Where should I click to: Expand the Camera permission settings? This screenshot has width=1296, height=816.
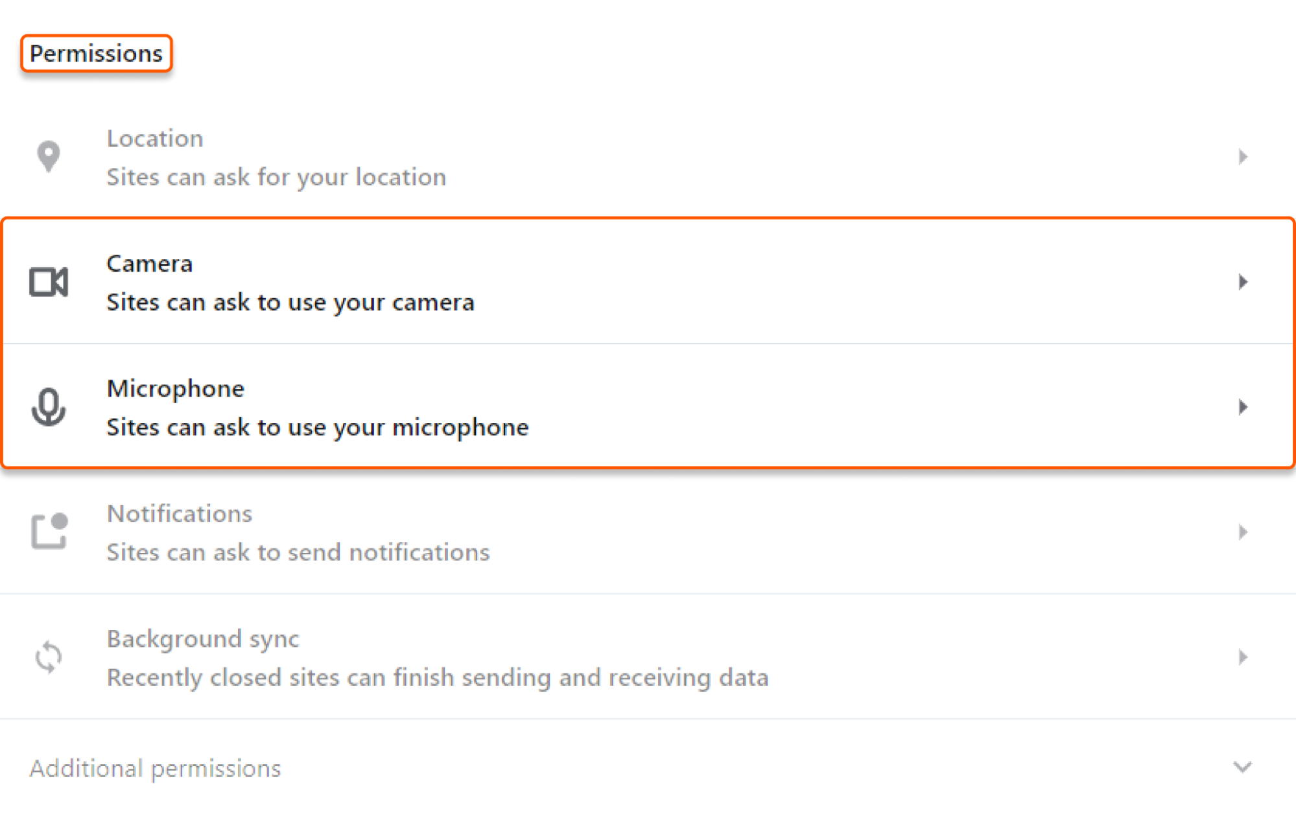[x=1243, y=281]
